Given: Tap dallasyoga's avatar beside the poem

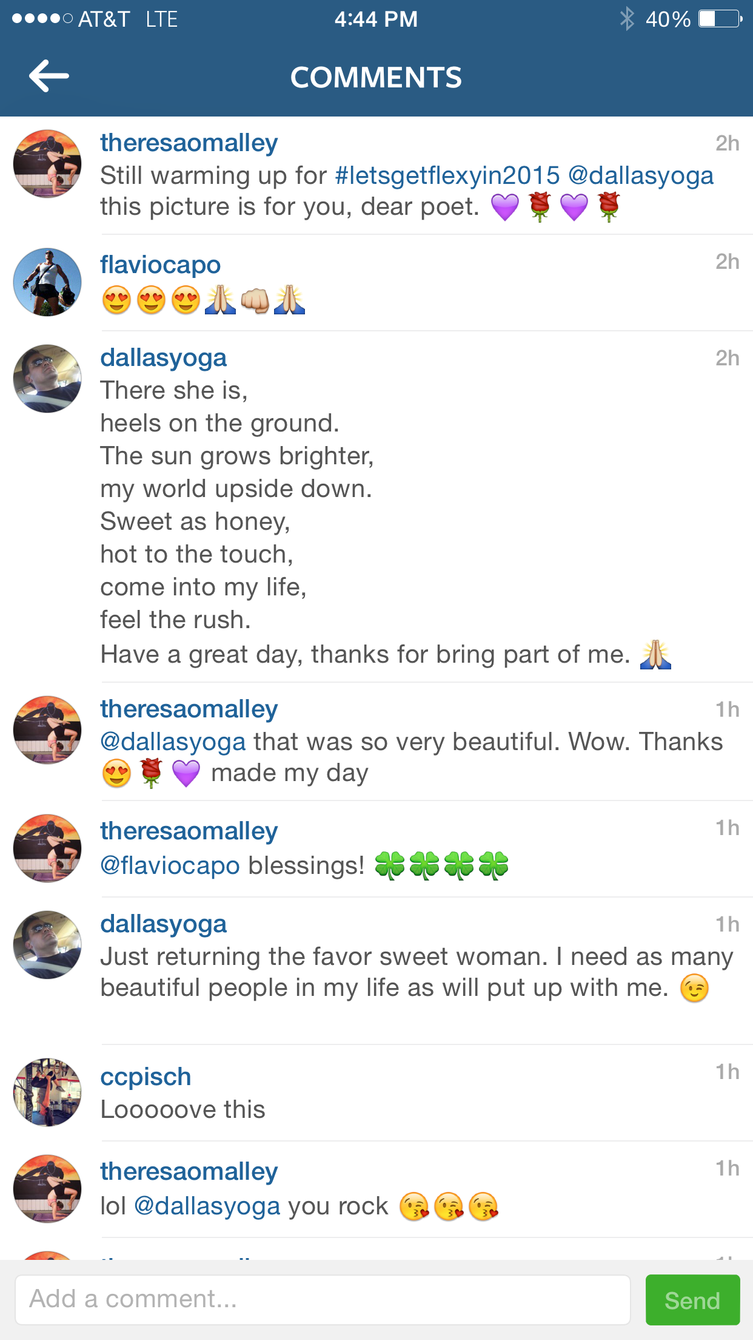Looking at the screenshot, I should click(47, 379).
